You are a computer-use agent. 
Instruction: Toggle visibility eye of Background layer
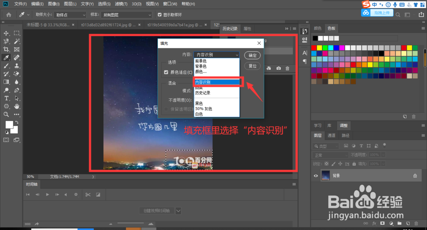coord(316,176)
